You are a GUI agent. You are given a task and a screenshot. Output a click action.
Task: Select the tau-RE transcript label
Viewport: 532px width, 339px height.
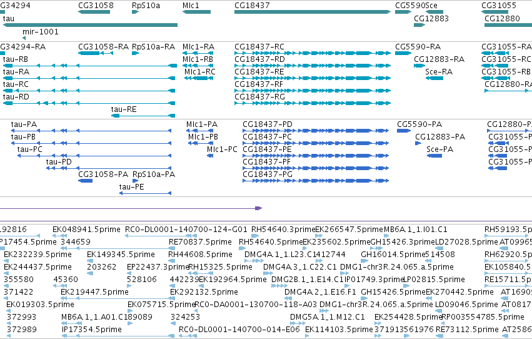(x=124, y=109)
